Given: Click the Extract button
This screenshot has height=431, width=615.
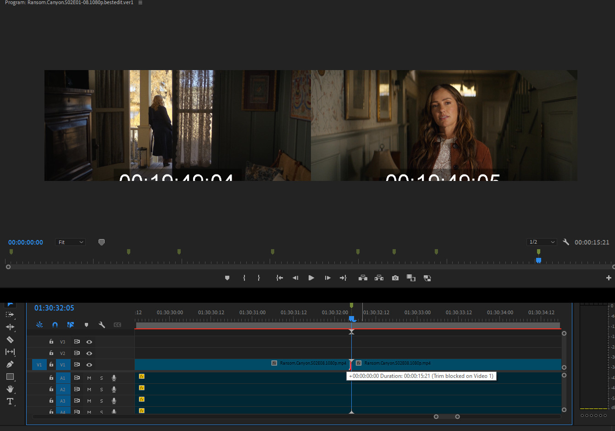Looking at the screenshot, I should click(x=379, y=278).
